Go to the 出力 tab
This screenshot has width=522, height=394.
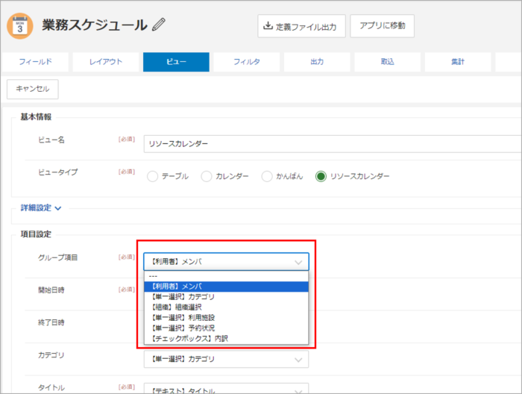click(317, 62)
